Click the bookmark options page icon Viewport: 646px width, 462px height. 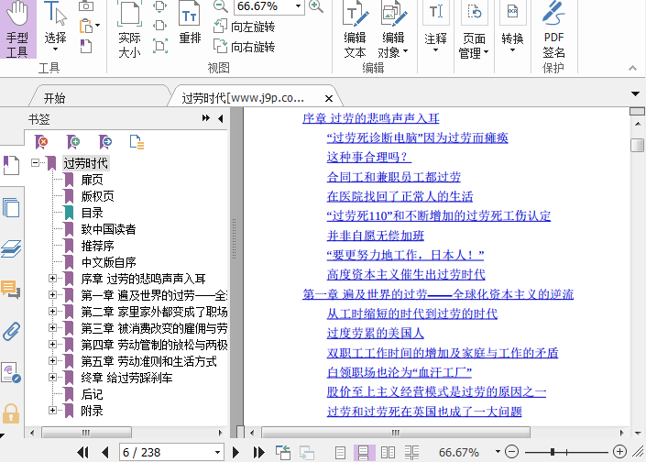137,142
